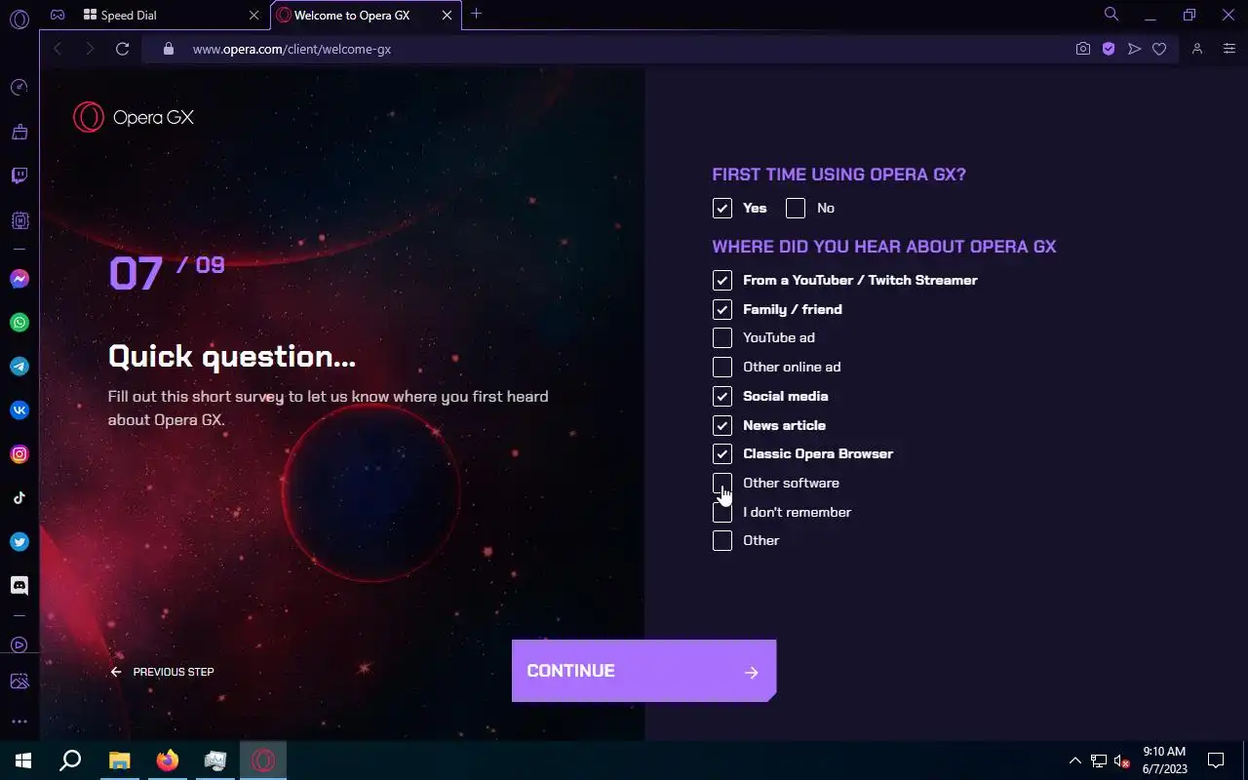Reload the current page

tap(122, 49)
